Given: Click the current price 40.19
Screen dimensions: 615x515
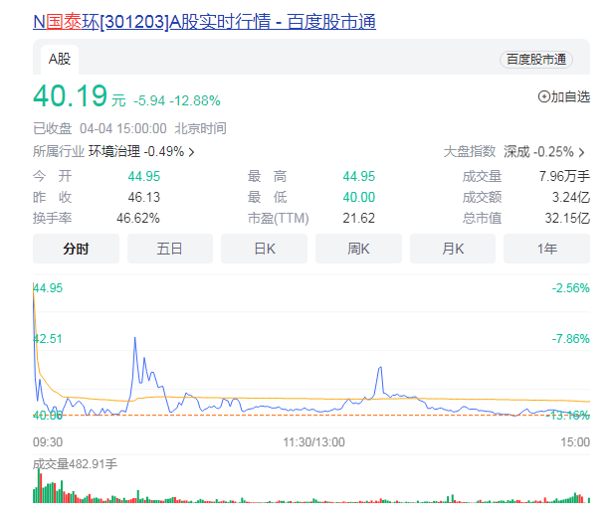Looking at the screenshot, I should (x=68, y=96).
